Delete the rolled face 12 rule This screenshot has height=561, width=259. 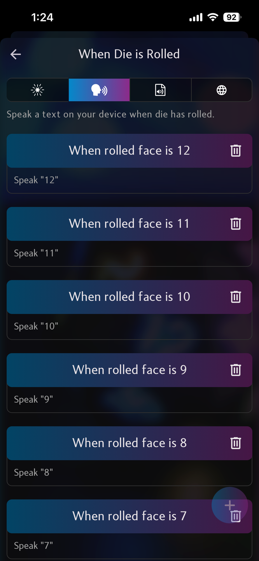coord(235,151)
